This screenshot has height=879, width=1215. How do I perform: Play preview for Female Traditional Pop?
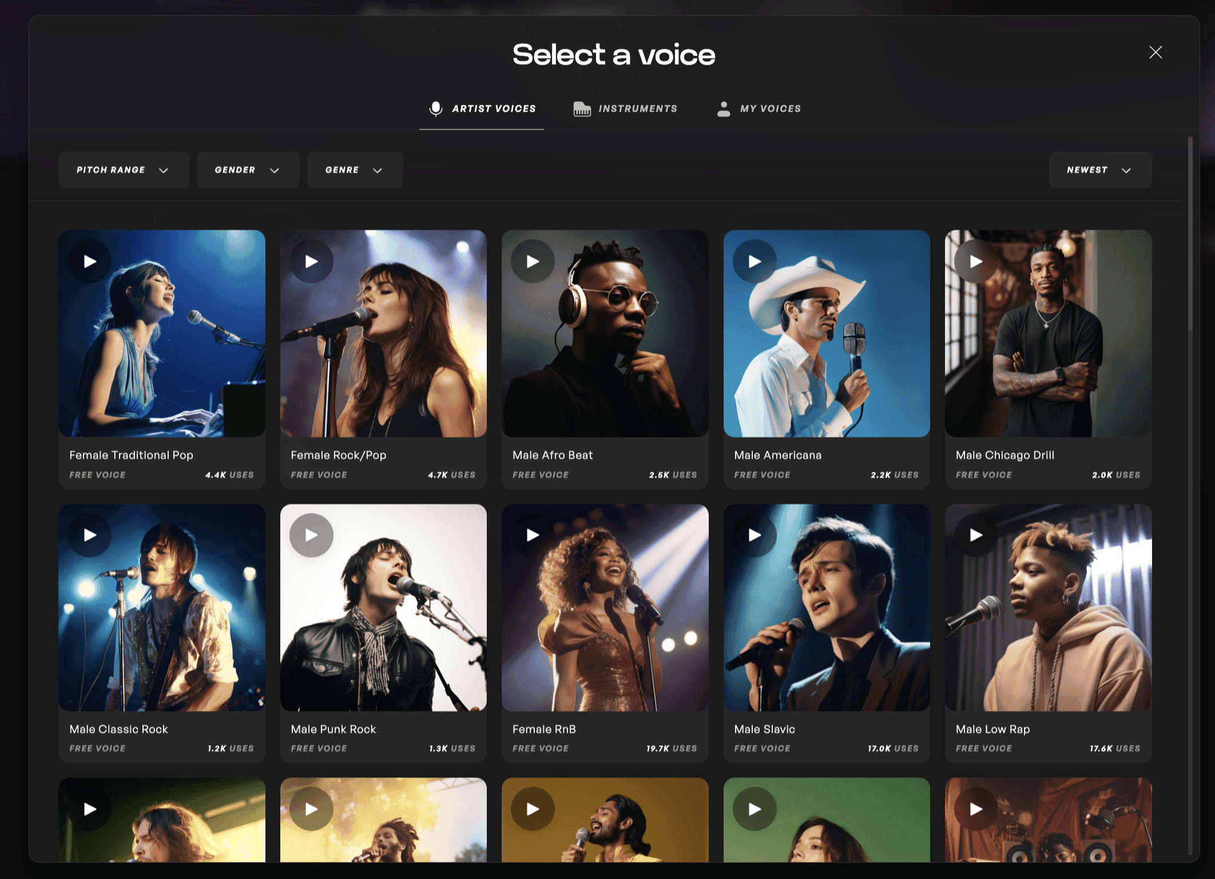tap(89, 262)
